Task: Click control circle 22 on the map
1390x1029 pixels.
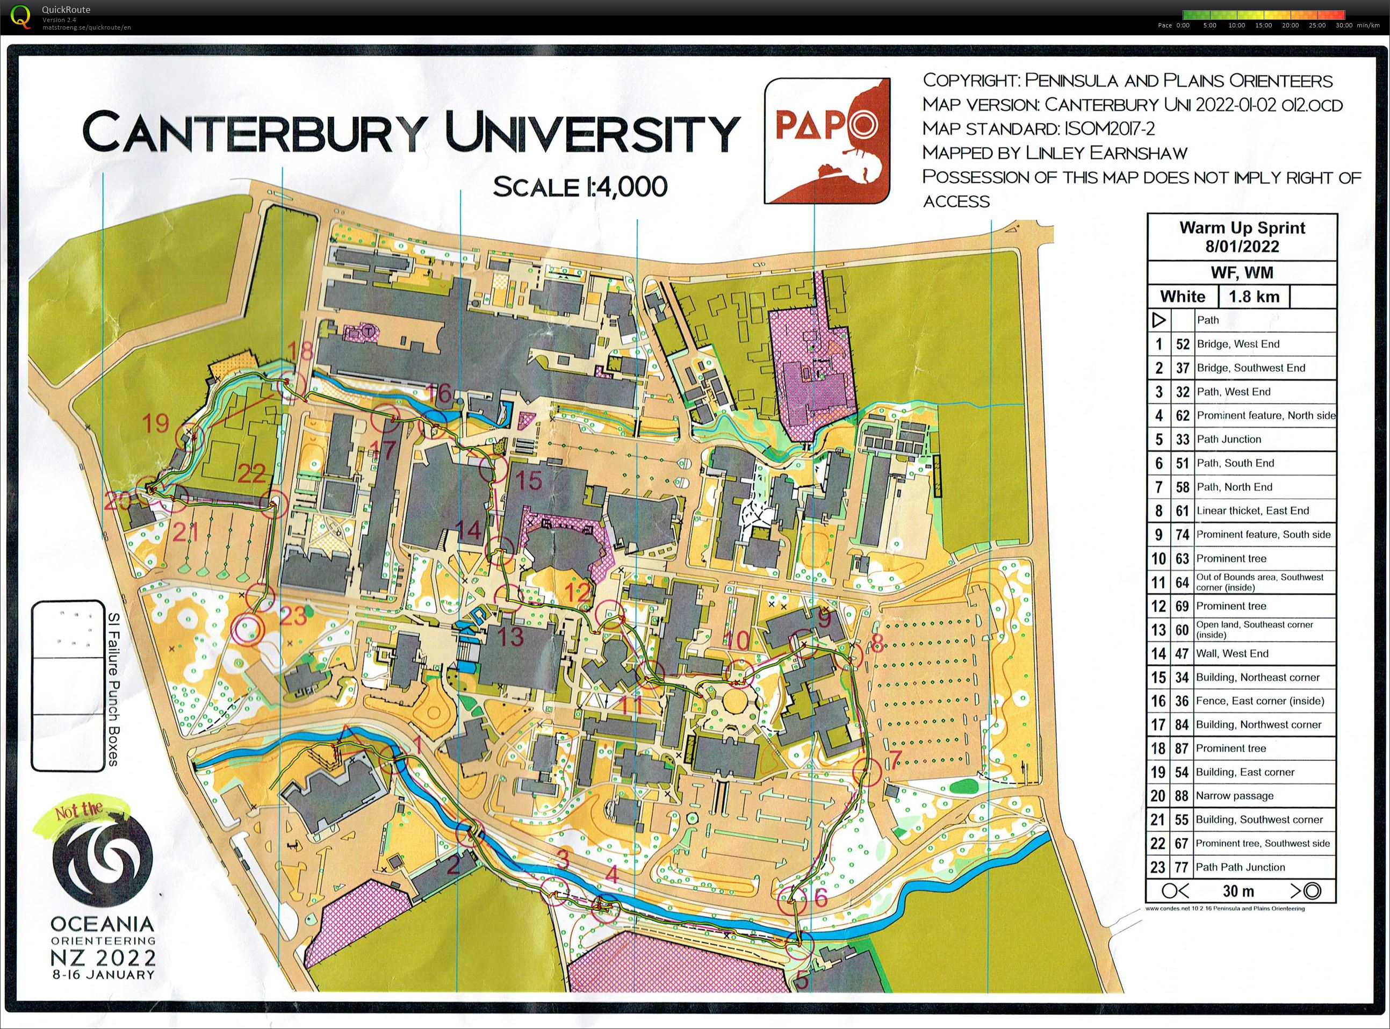Action: [x=274, y=503]
